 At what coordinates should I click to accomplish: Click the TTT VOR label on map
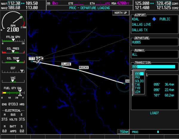32,59
